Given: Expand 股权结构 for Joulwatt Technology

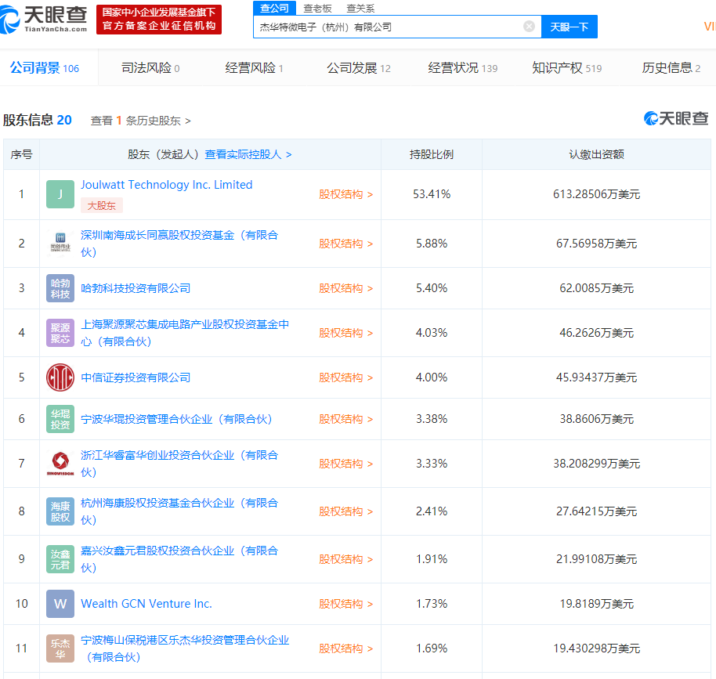Looking at the screenshot, I should point(345,194).
